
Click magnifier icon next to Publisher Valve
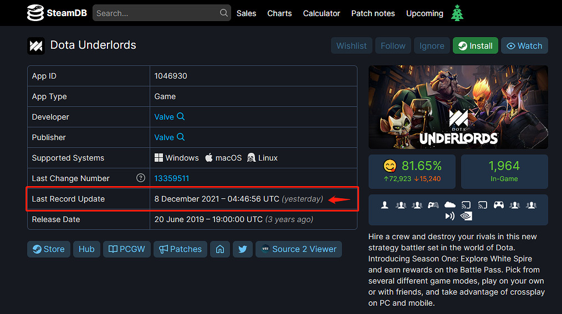coord(181,137)
